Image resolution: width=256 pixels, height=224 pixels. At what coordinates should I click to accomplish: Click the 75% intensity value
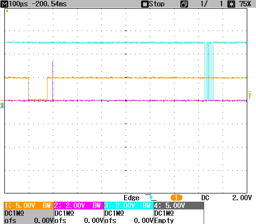tap(245, 4)
